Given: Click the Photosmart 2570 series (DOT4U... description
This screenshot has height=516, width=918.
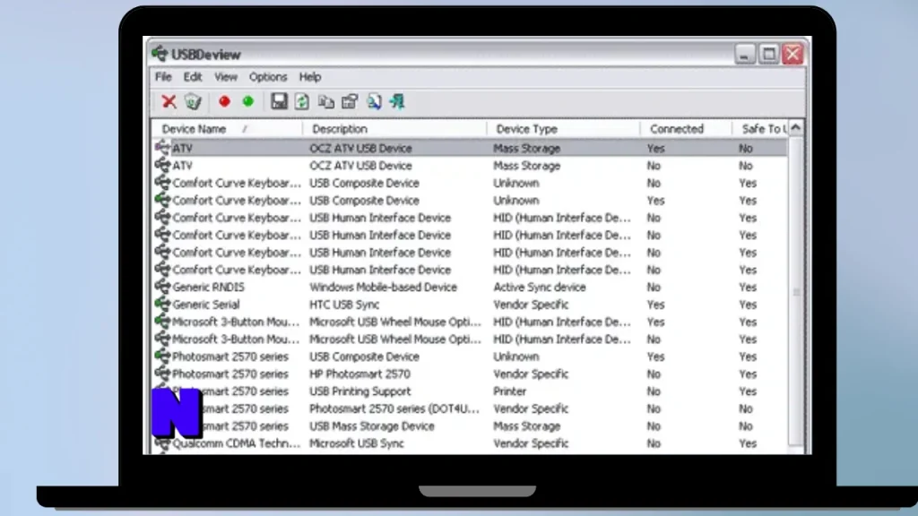Looking at the screenshot, I should (394, 408).
